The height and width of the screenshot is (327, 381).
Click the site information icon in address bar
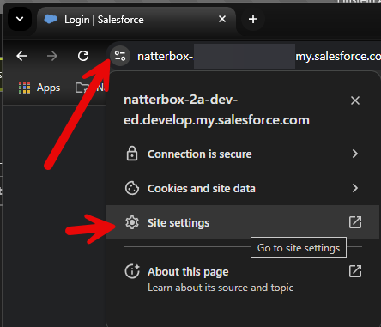click(120, 56)
